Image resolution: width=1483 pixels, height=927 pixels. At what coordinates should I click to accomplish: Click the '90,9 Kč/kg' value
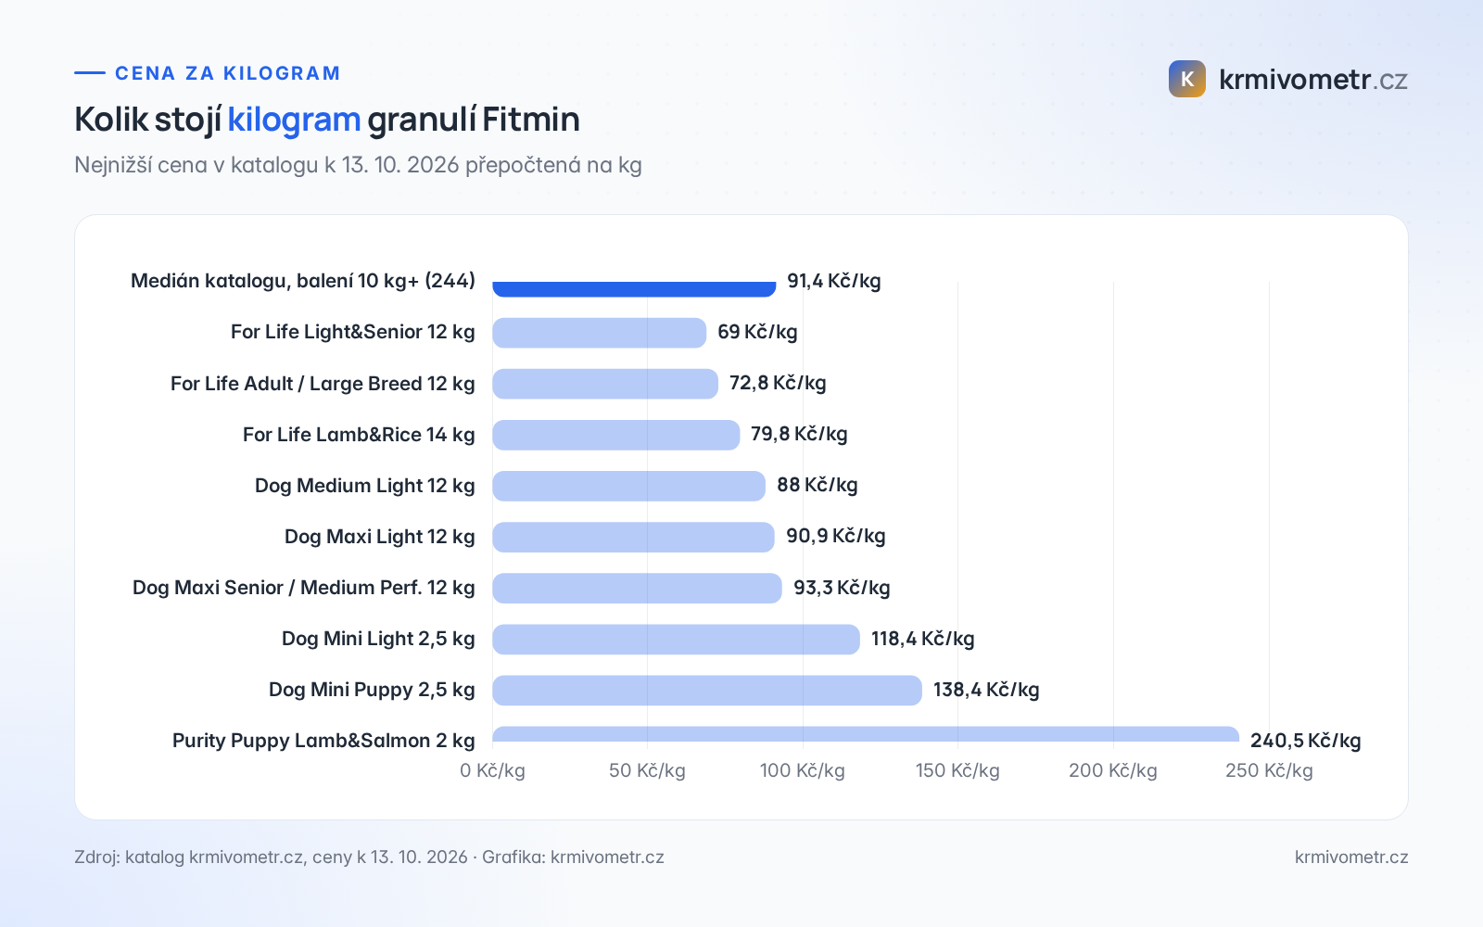tap(836, 536)
